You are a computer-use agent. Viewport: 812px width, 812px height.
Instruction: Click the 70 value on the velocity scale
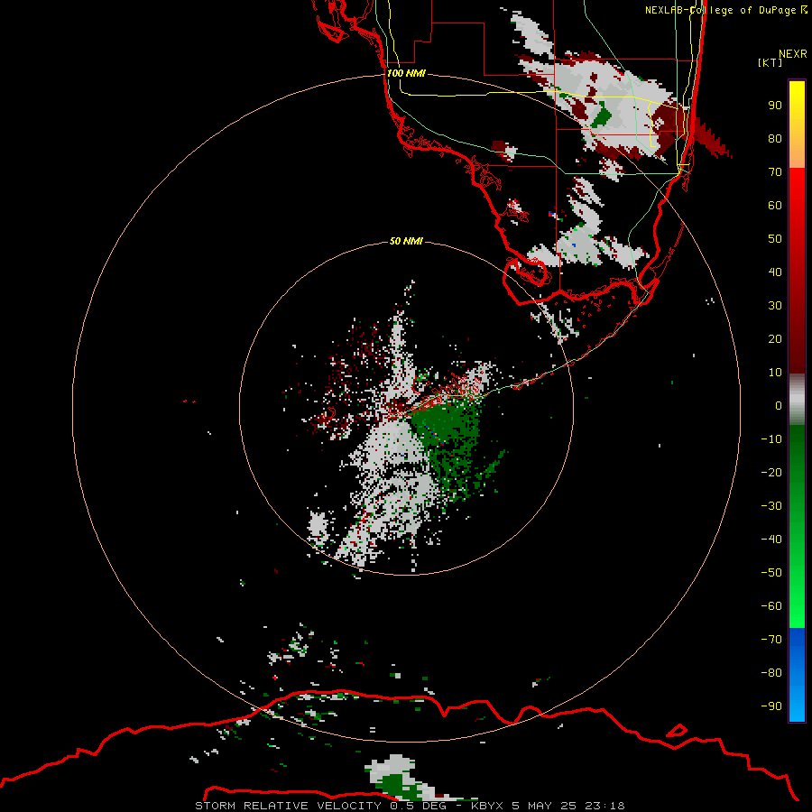[775, 172]
